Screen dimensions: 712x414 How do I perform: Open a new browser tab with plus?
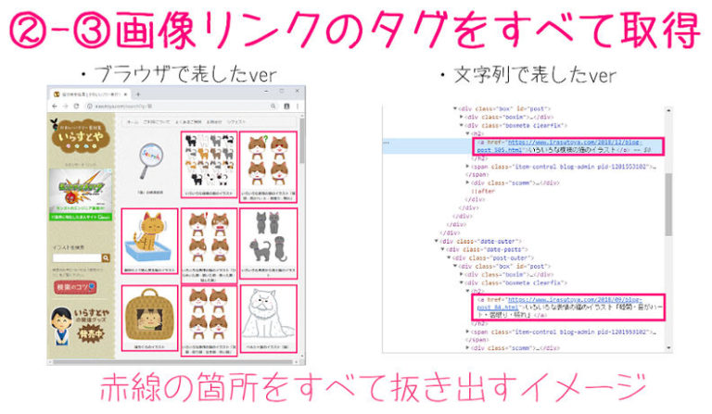tap(138, 94)
